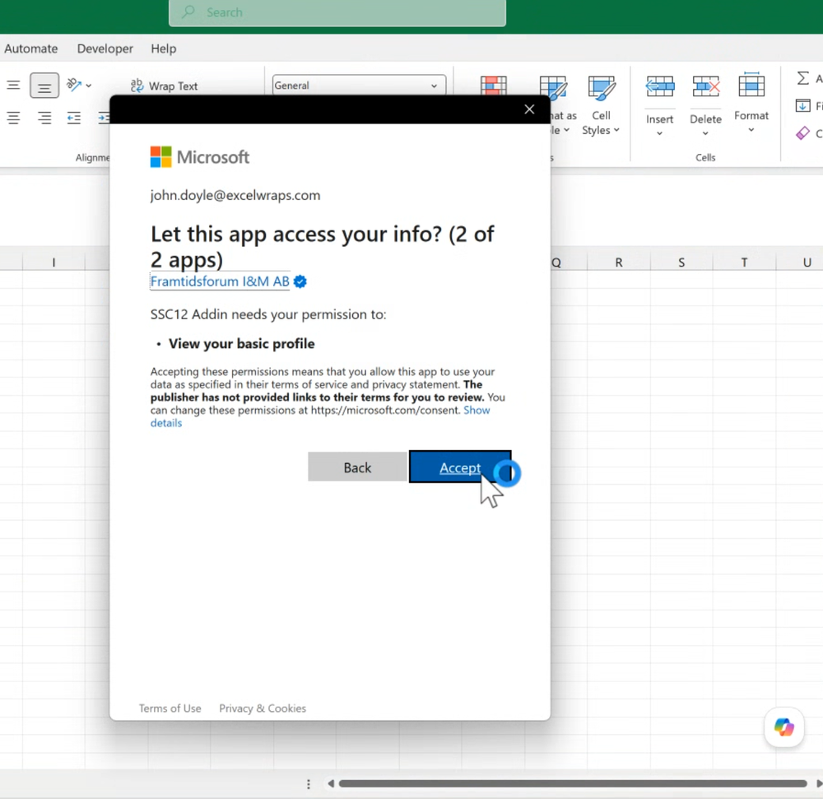
Task: Click the scroll left arrow
Action: 331,784
